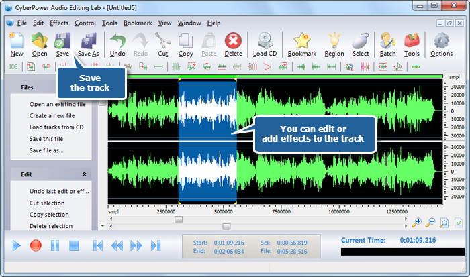Open the File menu

[22, 23]
